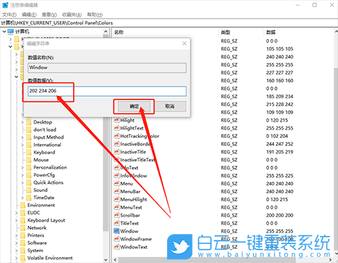Screen dimensions: 338x263
Task: Click the Menu value icon
Action: tap(116, 183)
